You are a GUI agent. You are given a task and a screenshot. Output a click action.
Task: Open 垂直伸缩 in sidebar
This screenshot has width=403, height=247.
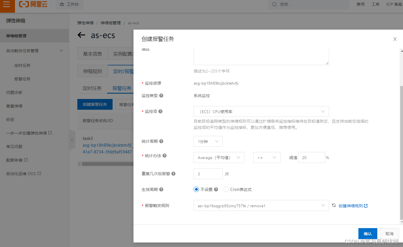14,106
